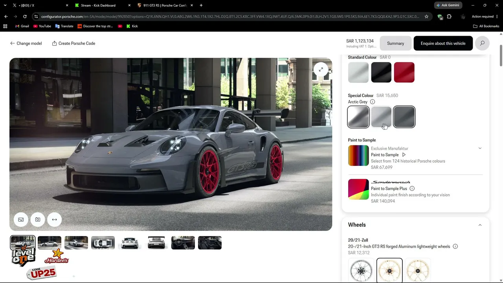Screen dimensions: 503x283
Task: Select the chrome silver special colour swatch
Action: (x=358, y=117)
